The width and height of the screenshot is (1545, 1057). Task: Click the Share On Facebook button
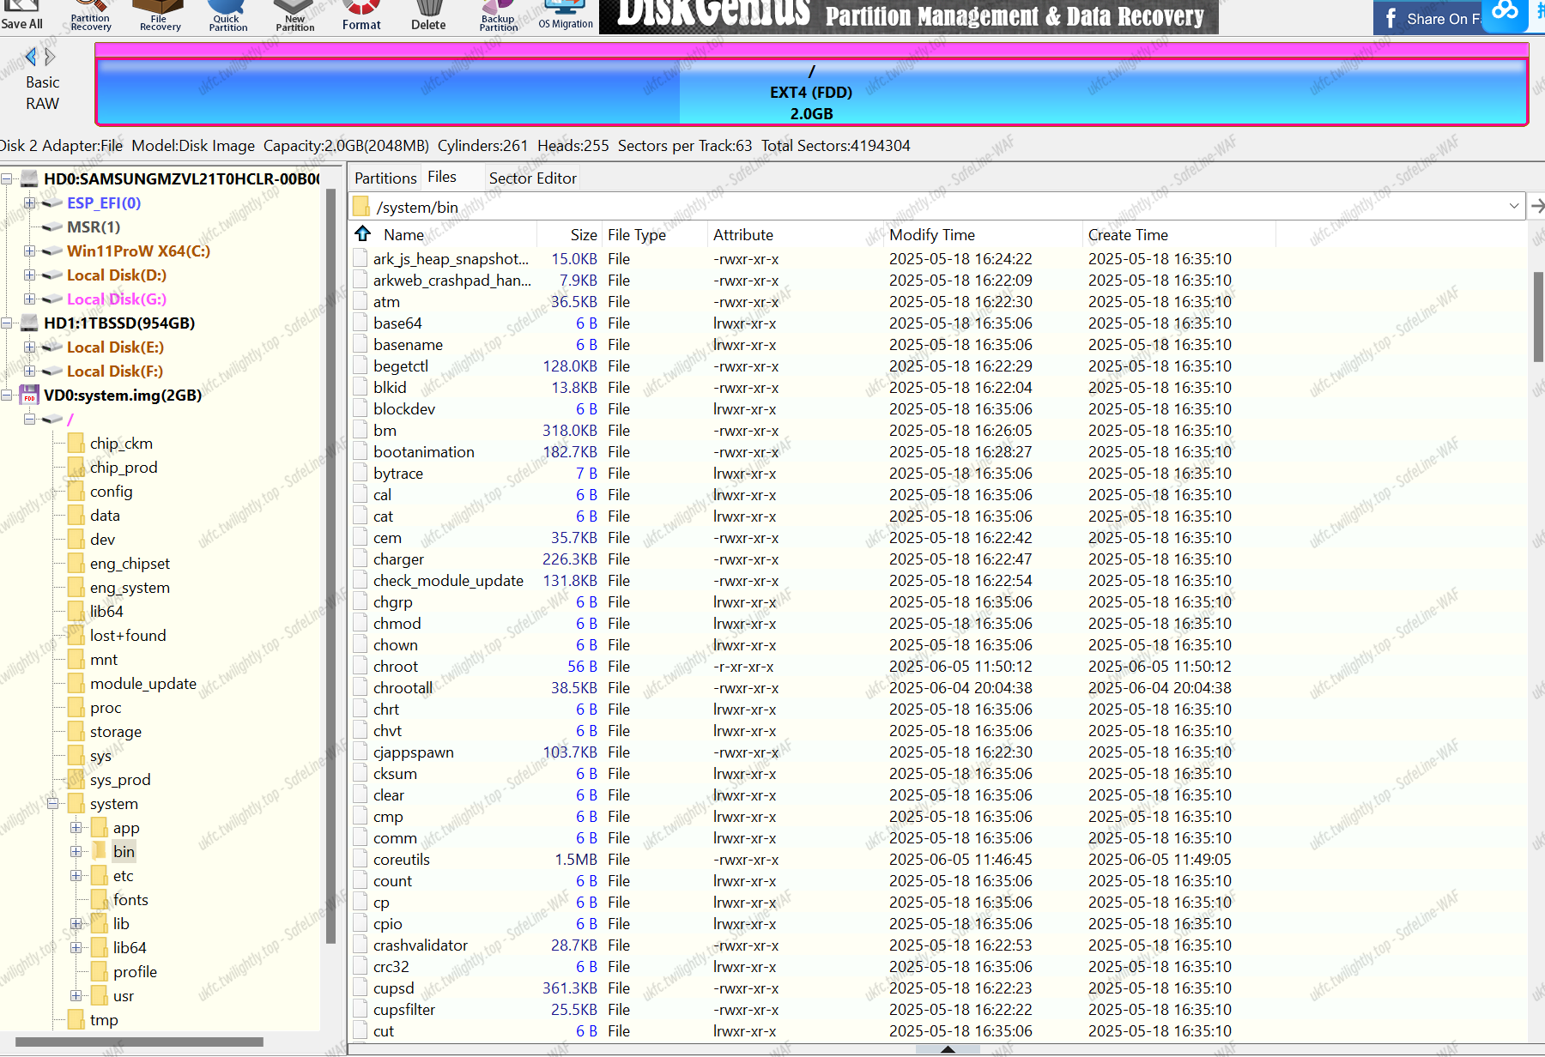[x=1429, y=18]
